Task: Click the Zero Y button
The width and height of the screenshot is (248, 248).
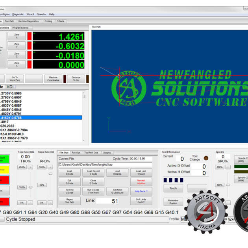Action: coord(17,45)
